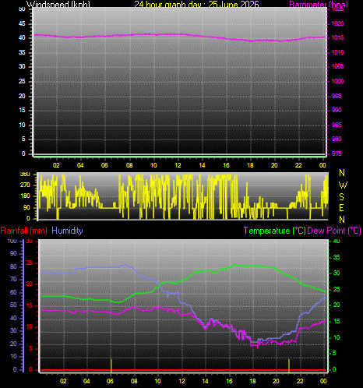Click the 360 wind direction degree label
This screenshot has width=363, height=388.
(x=25, y=174)
